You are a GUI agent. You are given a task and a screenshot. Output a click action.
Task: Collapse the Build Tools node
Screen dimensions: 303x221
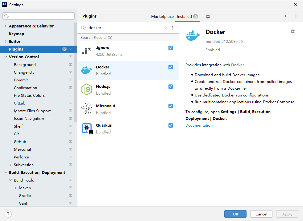coord(10,180)
